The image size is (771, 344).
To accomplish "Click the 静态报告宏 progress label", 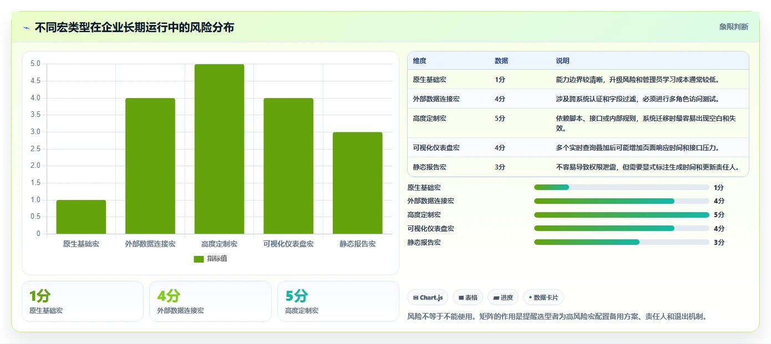I will tap(424, 242).
